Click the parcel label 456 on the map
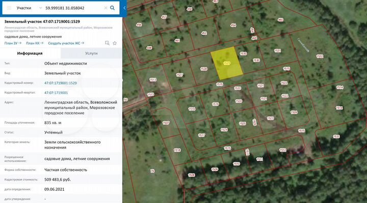This screenshot has height=203, width=367. coord(139,24)
